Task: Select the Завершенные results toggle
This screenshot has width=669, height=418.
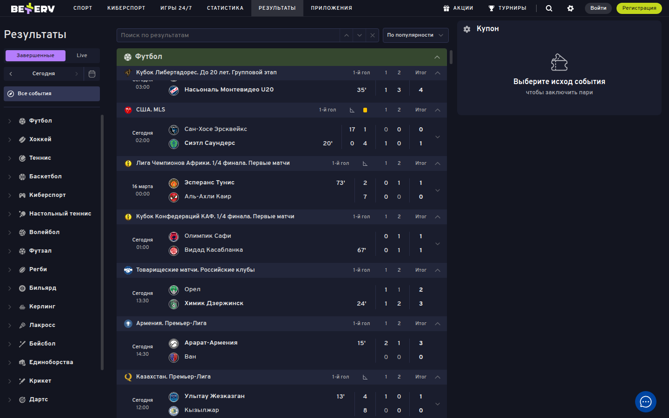Action: pyautogui.click(x=35, y=55)
